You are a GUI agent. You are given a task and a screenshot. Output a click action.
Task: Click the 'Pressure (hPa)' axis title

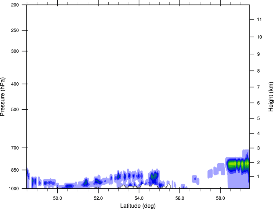3,96
